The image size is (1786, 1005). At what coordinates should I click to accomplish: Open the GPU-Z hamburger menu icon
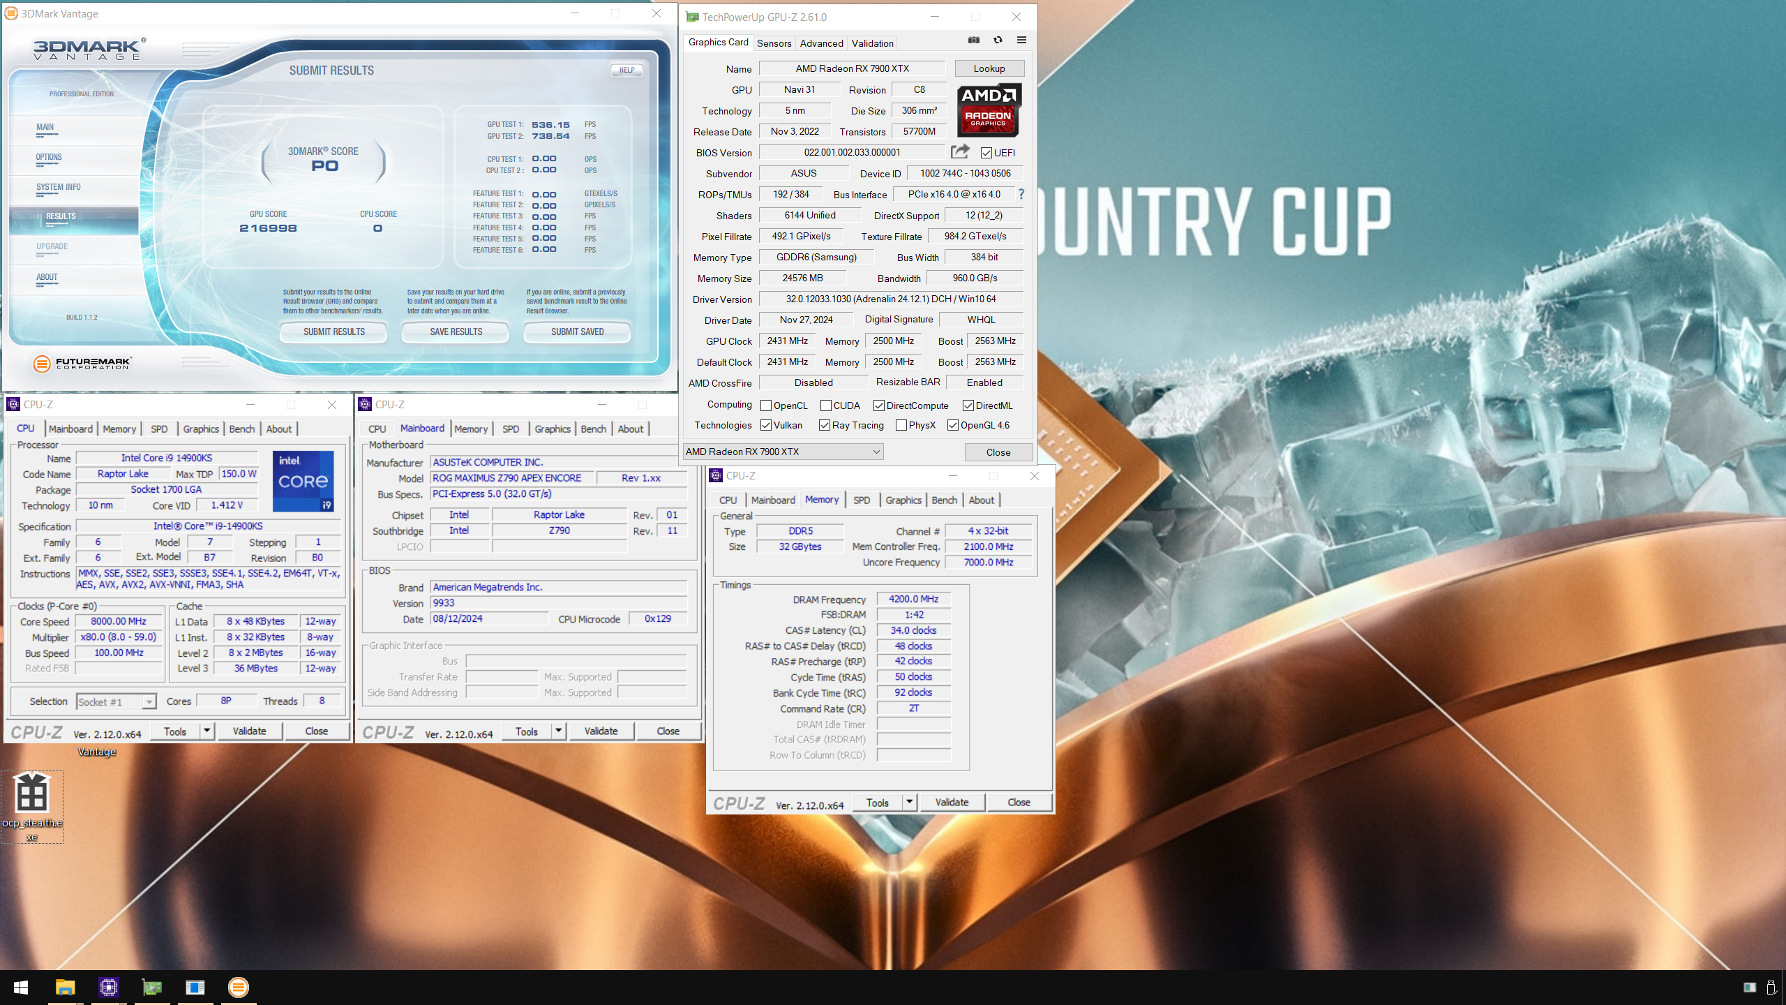point(1021,40)
